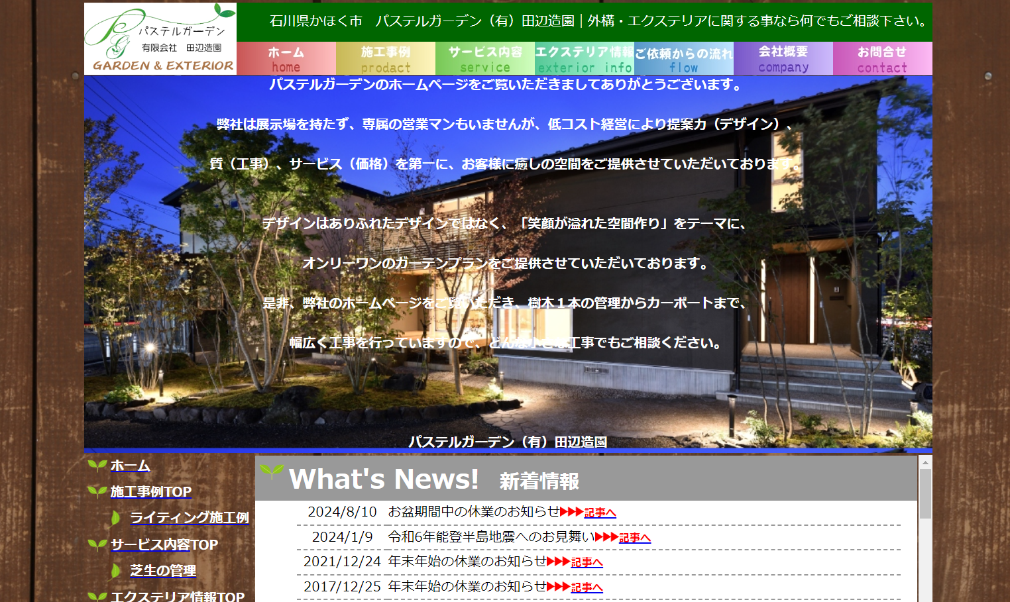Click the leaf icon beside 芝生の管理
Viewport: 1010px width, 602px height.
116,571
